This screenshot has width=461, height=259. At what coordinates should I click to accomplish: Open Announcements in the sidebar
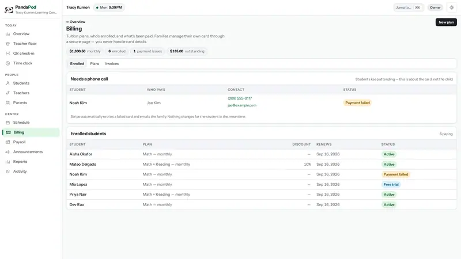[x=31, y=152]
